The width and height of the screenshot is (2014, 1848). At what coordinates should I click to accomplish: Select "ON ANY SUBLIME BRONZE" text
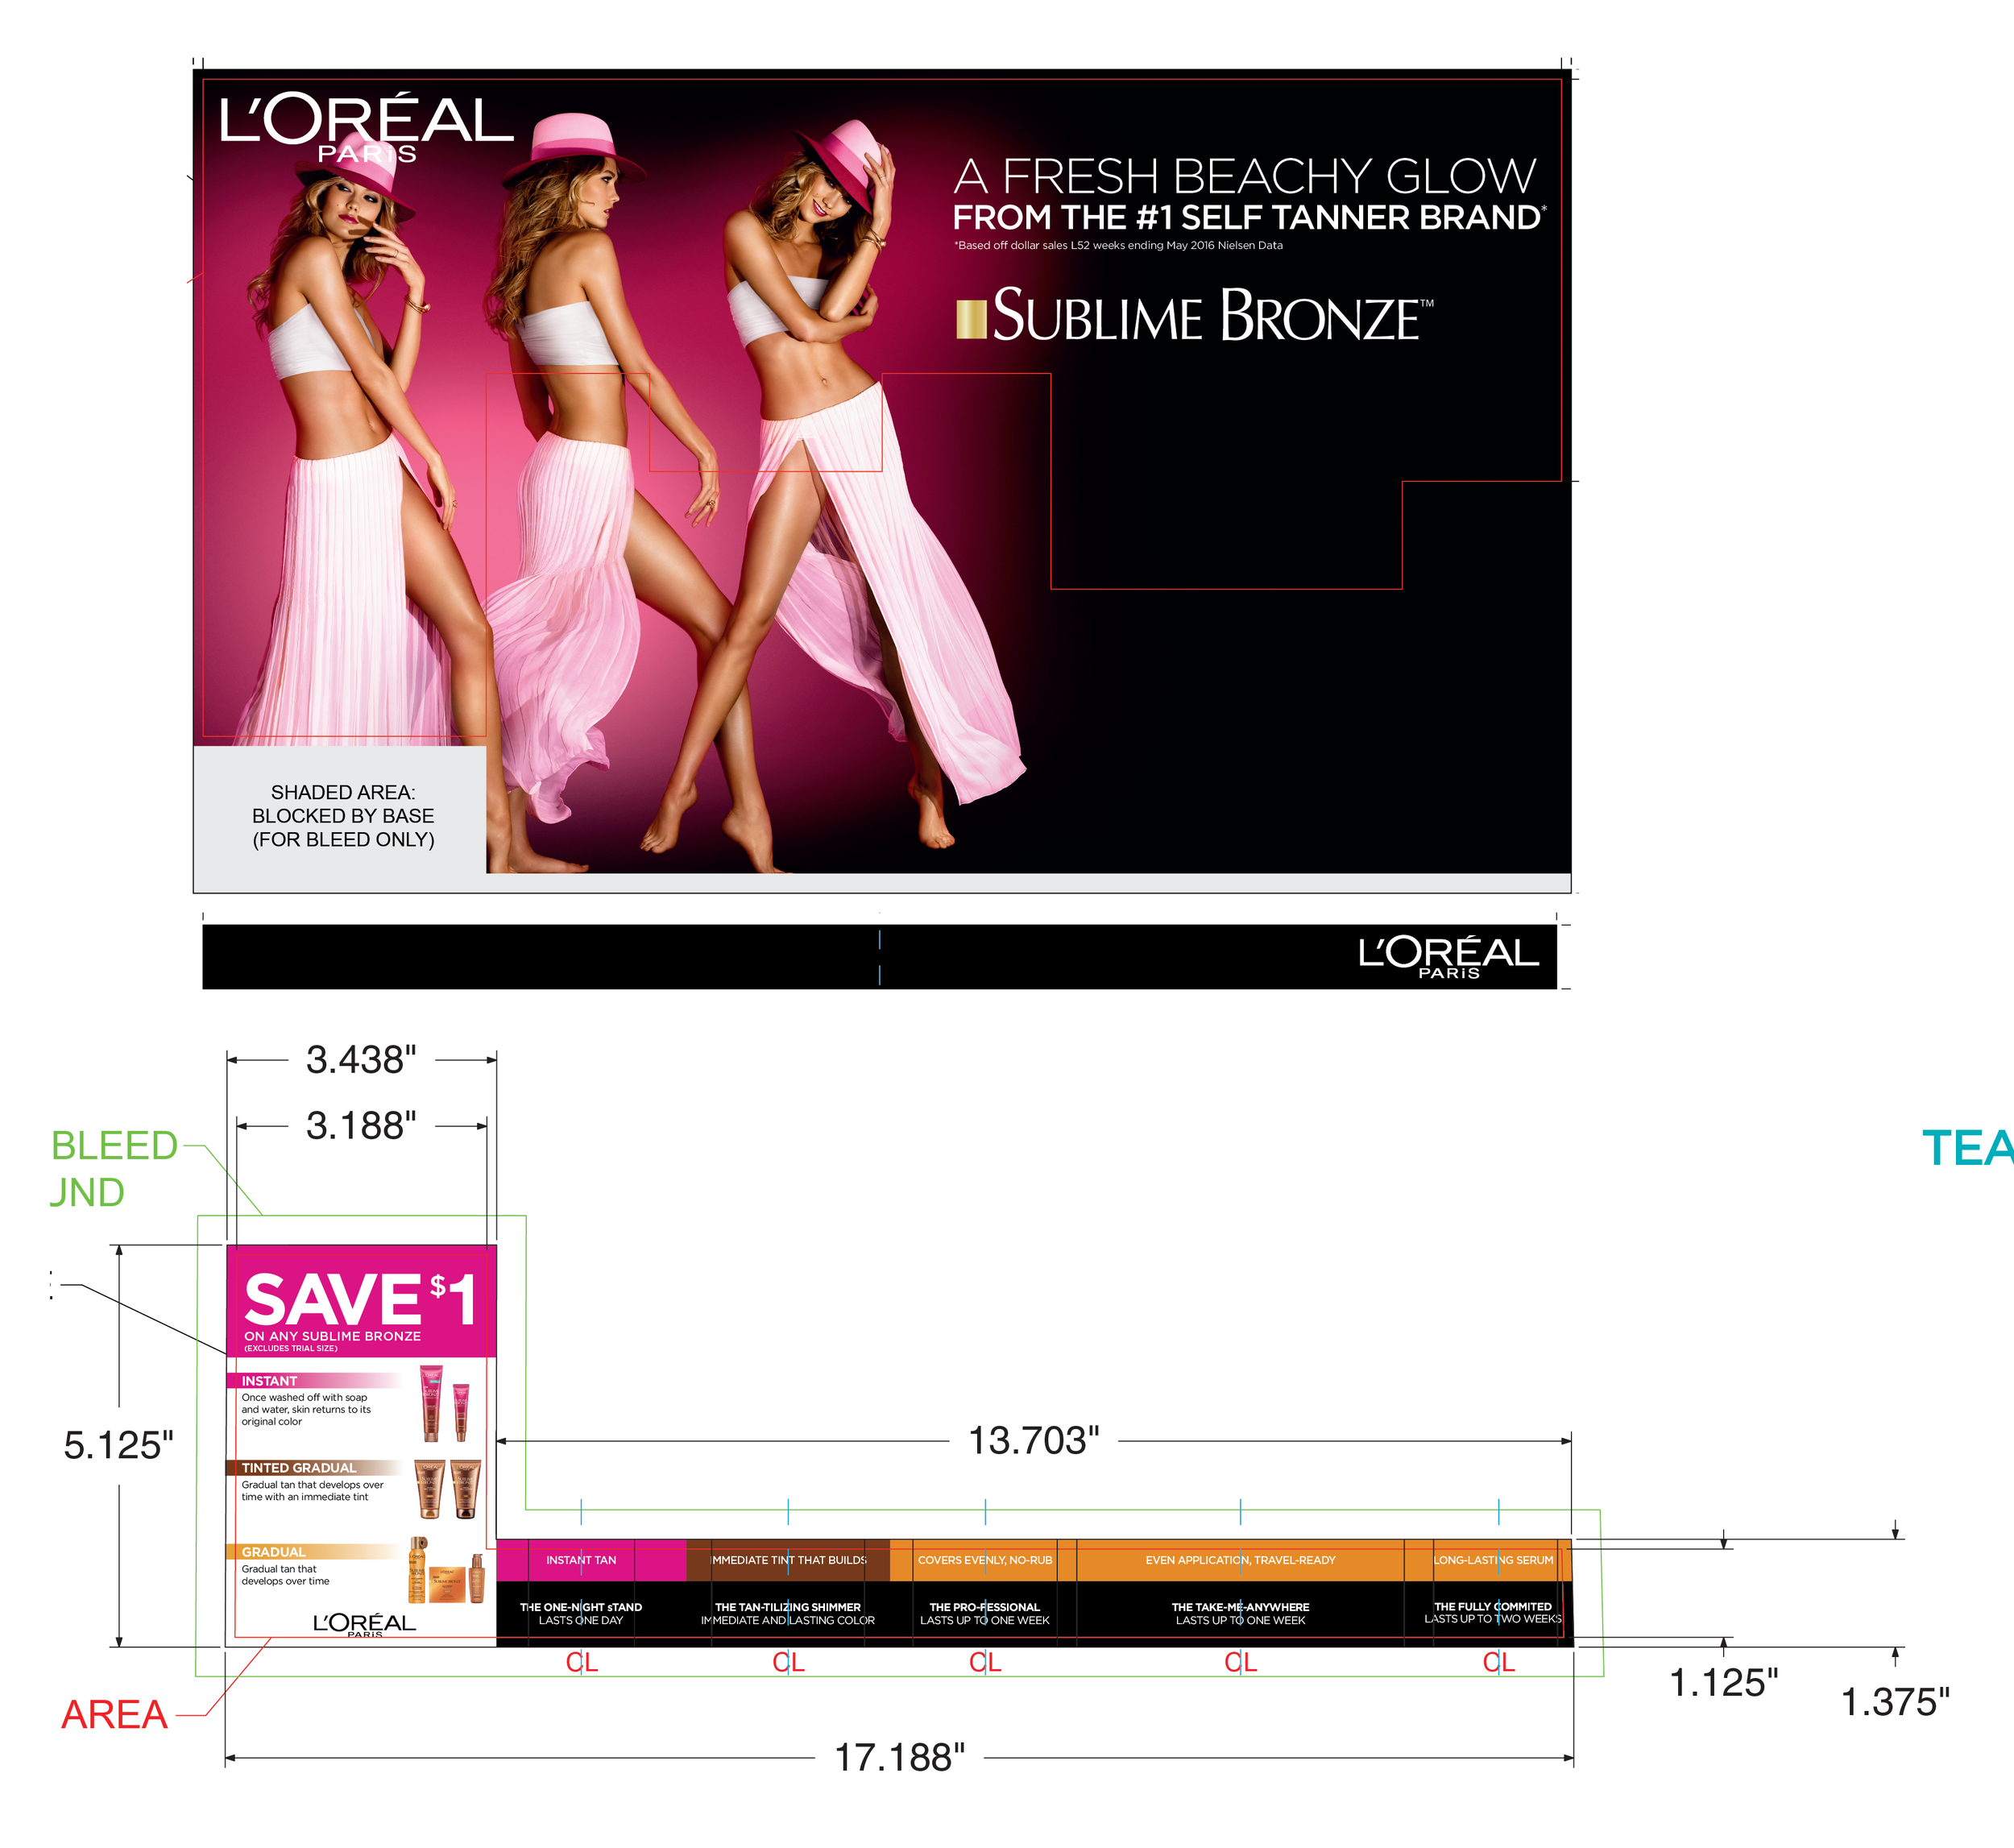point(332,1336)
